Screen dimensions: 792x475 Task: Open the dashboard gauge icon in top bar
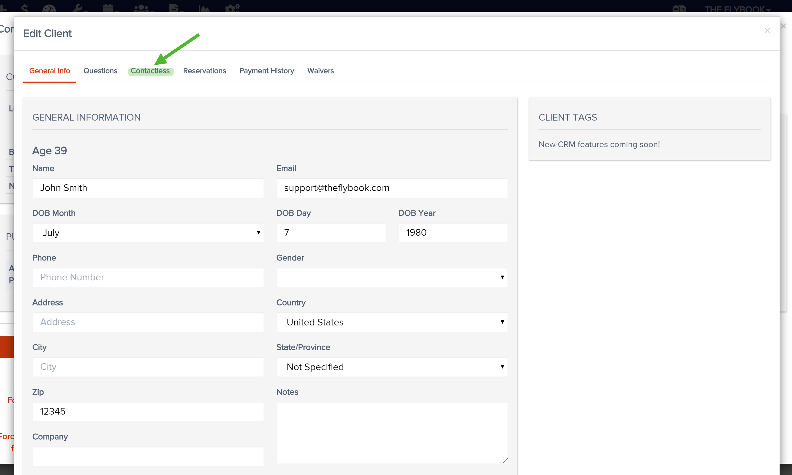[49, 9]
